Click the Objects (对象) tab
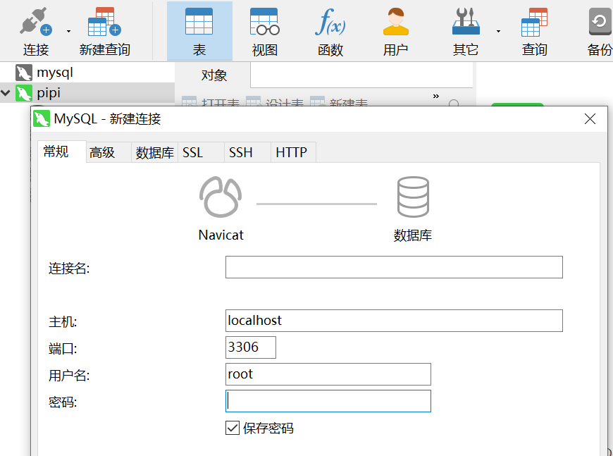This screenshot has height=456, width=613. click(x=214, y=75)
